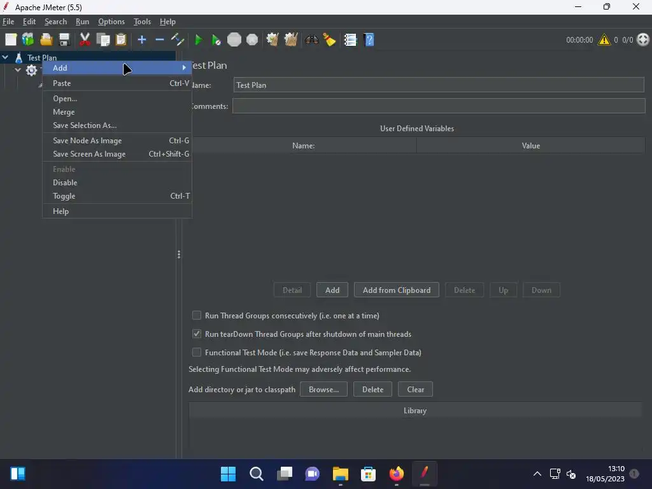The height and width of the screenshot is (489, 652).
Task: Click the panel divider handle dots
Action: (x=179, y=255)
